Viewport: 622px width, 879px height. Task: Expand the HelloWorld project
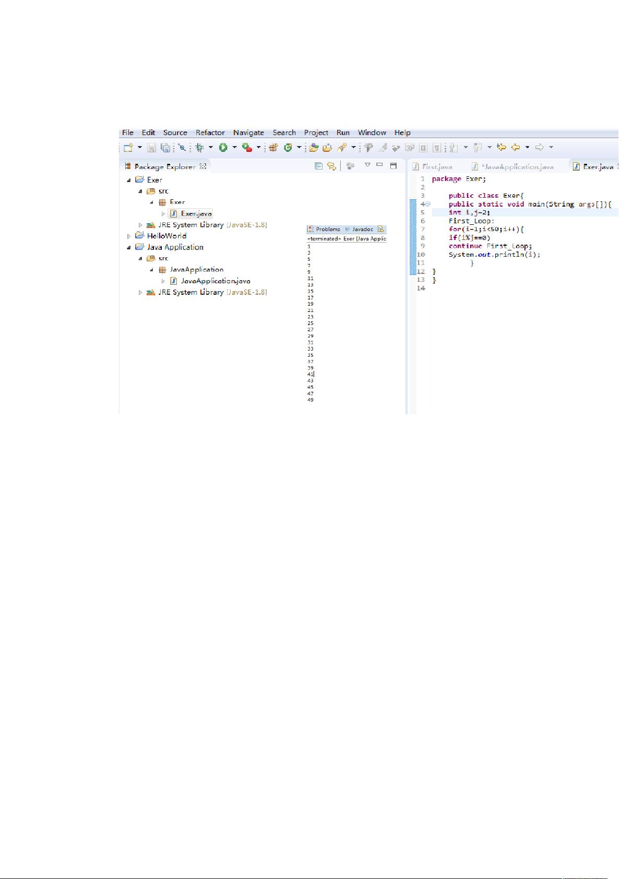click(x=129, y=236)
